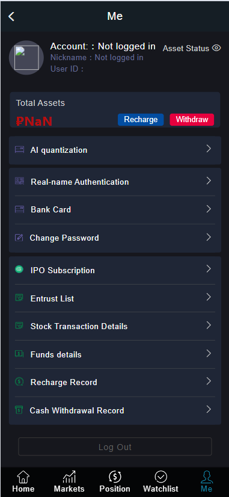The image size is (229, 497).
Task: Click the profile avatar image
Action: [x=26, y=58]
